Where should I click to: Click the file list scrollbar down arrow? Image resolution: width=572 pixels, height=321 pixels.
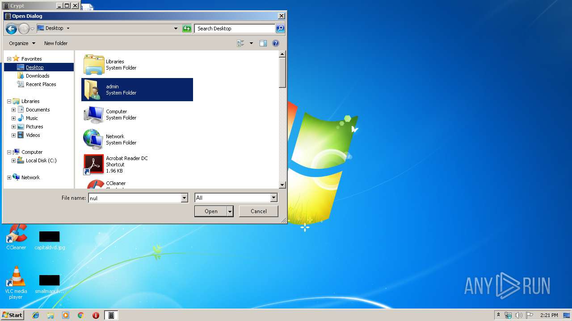(x=282, y=185)
